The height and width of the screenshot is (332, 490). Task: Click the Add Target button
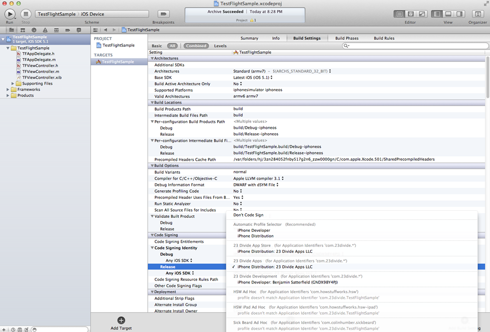[x=121, y=323]
